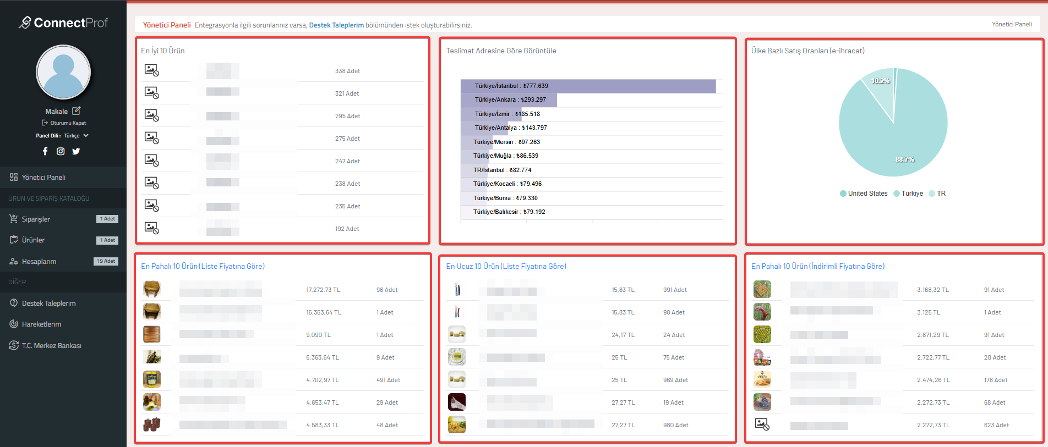The height and width of the screenshot is (447, 1048).
Task: Toggle Türkiye legend swatch
Action: tap(897, 194)
